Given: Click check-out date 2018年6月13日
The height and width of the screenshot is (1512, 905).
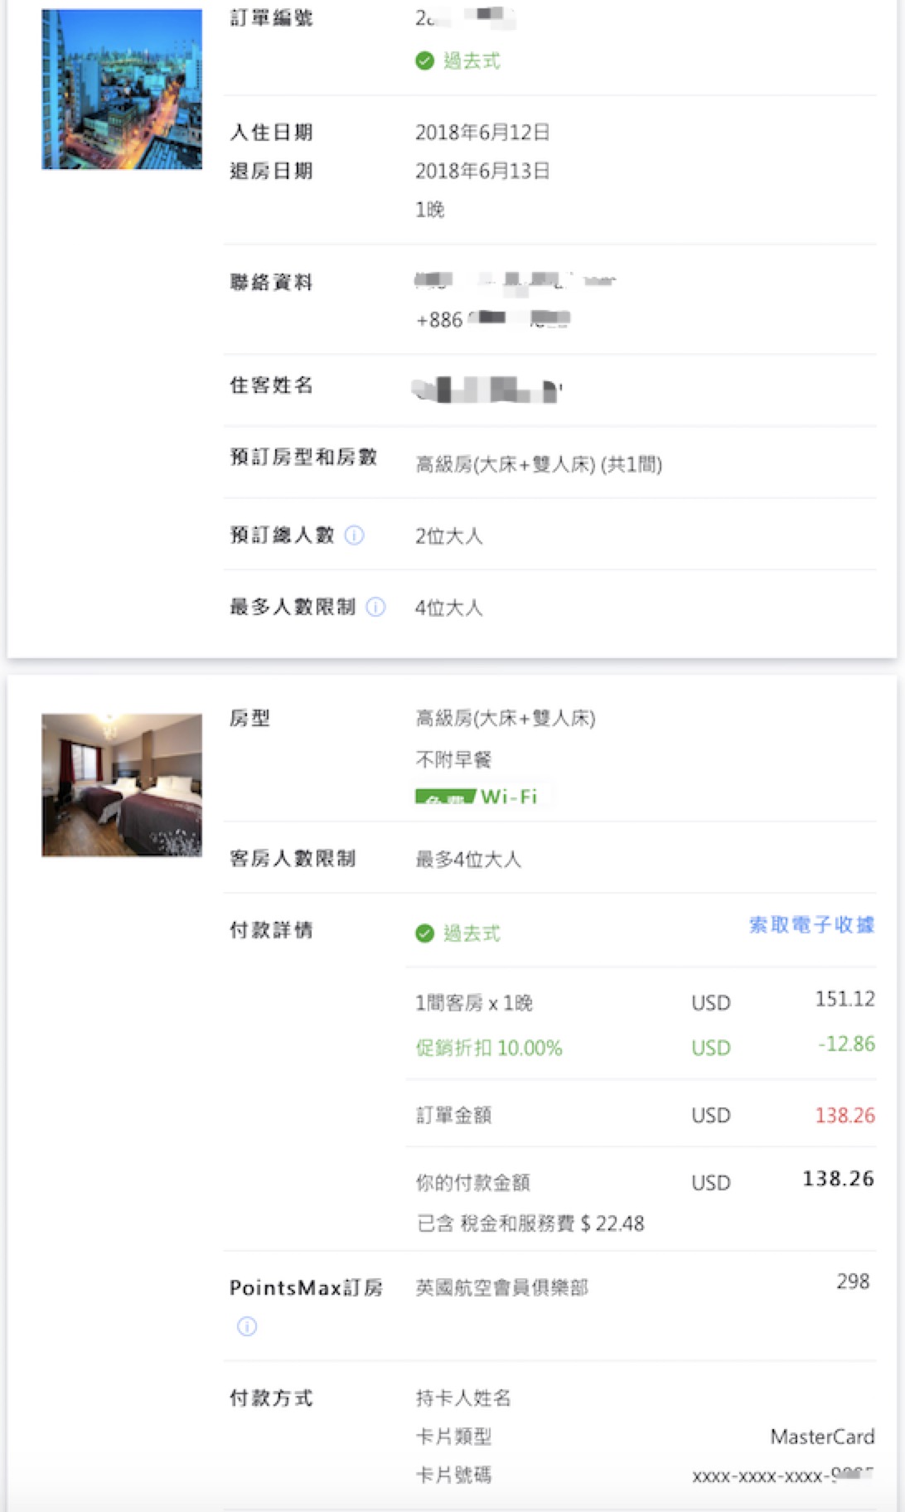Looking at the screenshot, I should [482, 171].
